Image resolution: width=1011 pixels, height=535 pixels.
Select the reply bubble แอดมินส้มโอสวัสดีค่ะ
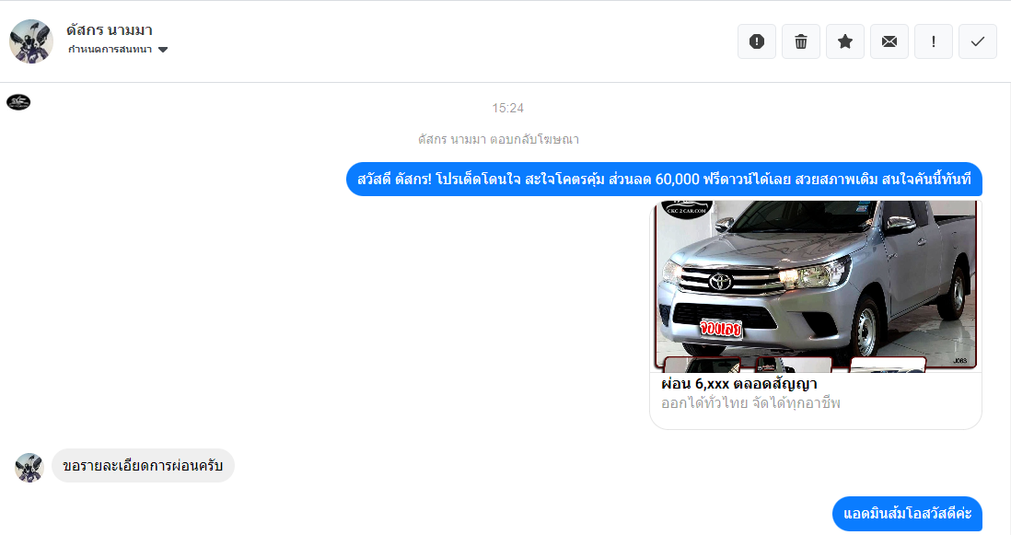[907, 514]
